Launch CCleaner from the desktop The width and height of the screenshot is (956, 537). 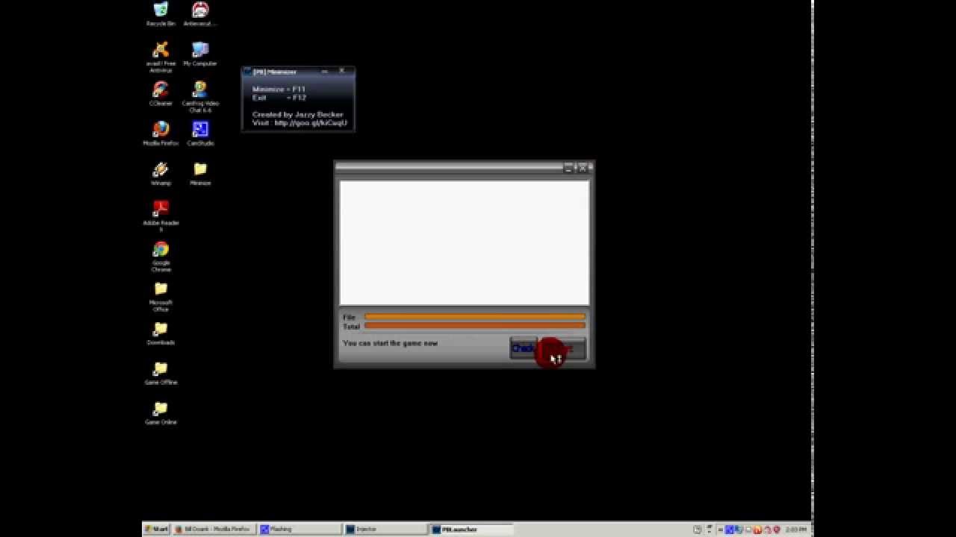pyautogui.click(x=161, y=95)
